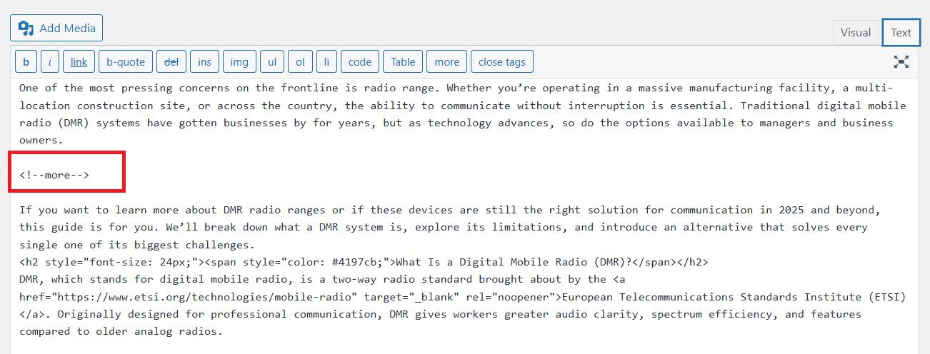Toggle fullscreen distraction-free mode icon
930x354 pixels.
click(x=901, y=62)
